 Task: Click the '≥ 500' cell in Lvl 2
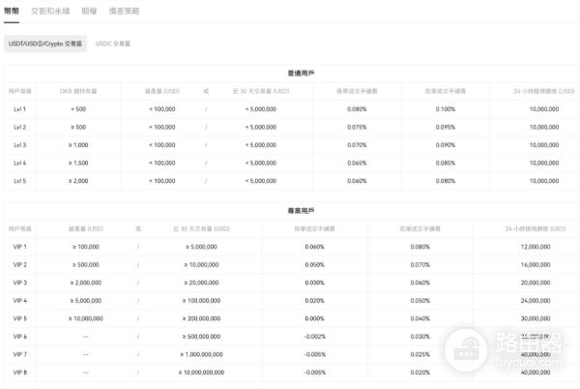point(78,127)
